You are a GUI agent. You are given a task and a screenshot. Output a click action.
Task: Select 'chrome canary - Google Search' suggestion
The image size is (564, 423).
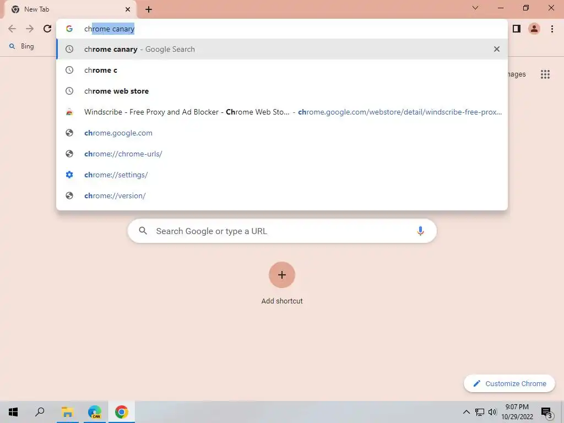(282, 49)
